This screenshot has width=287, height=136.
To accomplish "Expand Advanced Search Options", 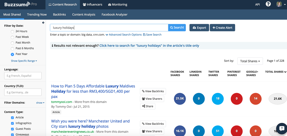I will click(124, 35).
